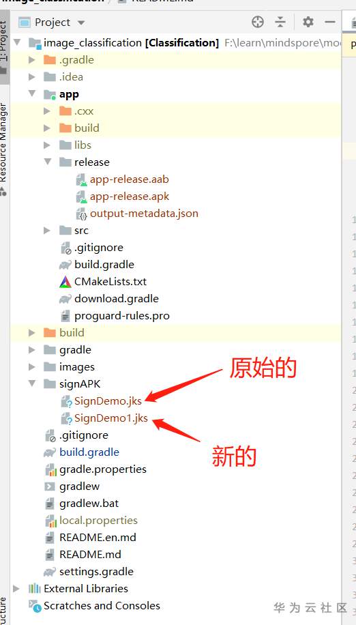356x625 pixels.
Task: Expand the libs folder
Action: point(47,145)
